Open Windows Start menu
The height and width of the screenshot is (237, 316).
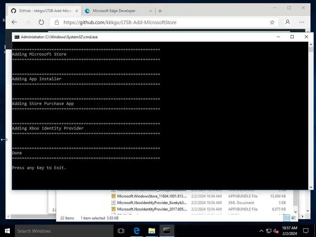click(x=7, y=231)
